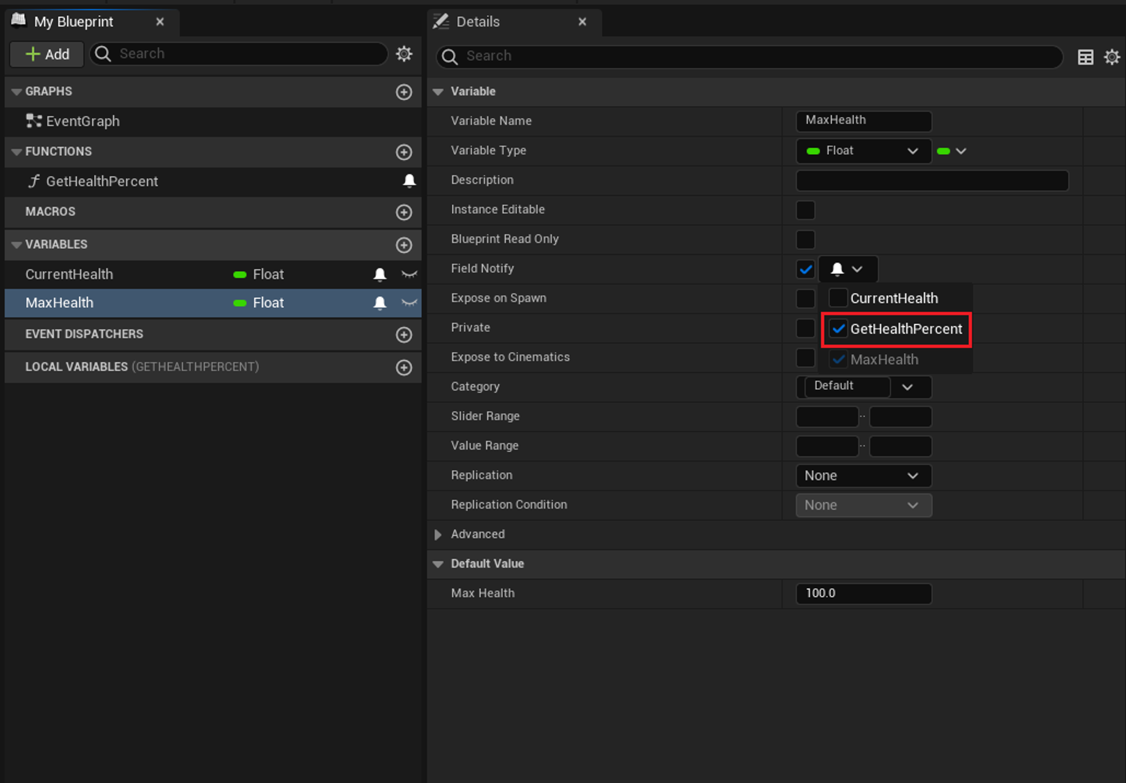
Task: Open My Blueprint panel settings gear
Action: [x=404, y=54]
